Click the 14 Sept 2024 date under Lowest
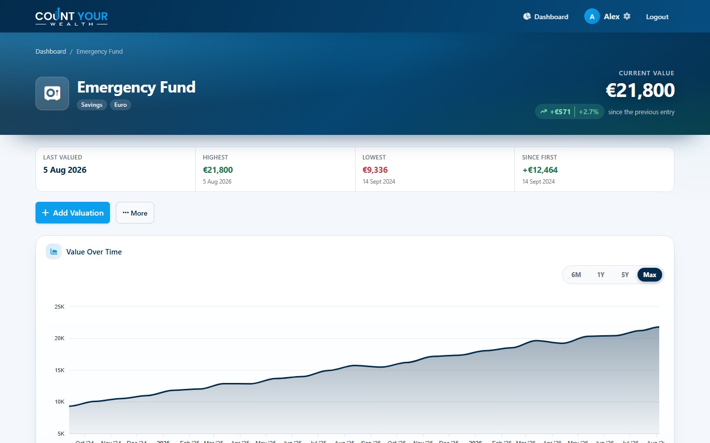 coord(379,182)
